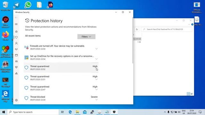Viewport: 205px width, 115px height.
Task: Click refresh button in the Explorer window
Action: pyautogui.click(x=137, y=29)
